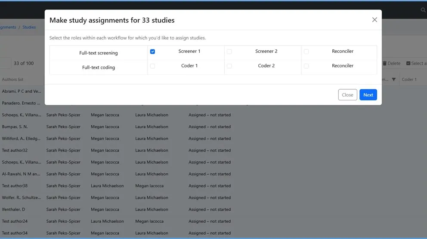Image resolution: width=427 pixels, height=239 pixels.
Task: Go to the Studies breadcrumb link
Action: 29,27
